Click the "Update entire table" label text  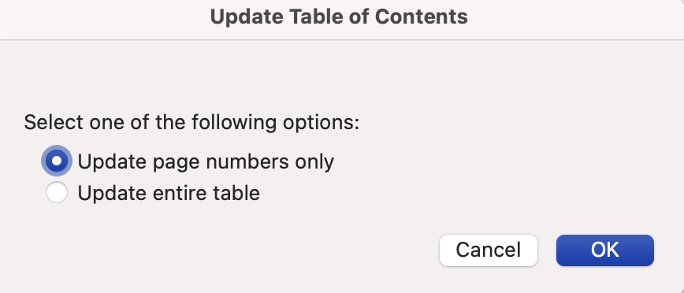pos(169,193)
